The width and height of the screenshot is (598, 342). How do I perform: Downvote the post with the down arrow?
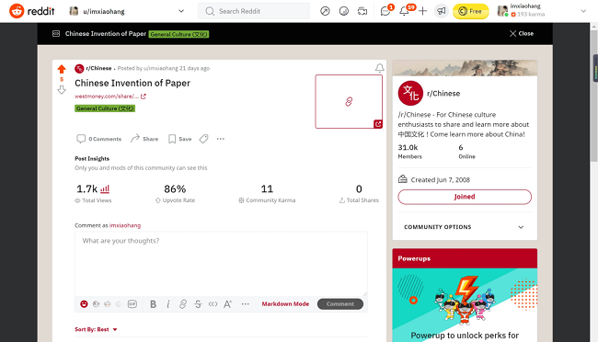(62, 90)
